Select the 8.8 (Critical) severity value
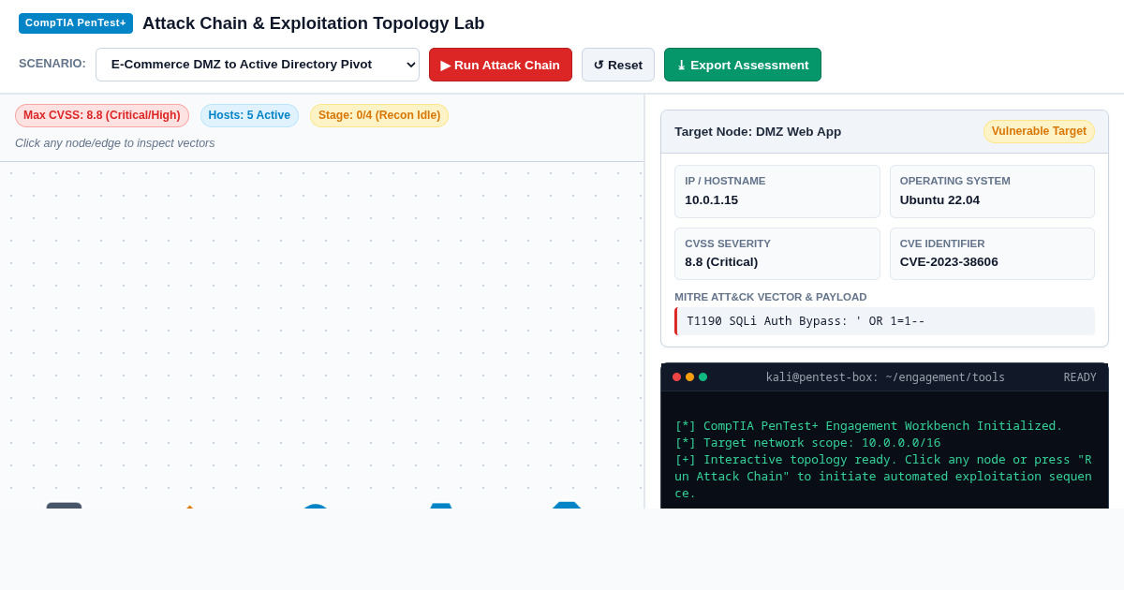Image resolution: width=1124 pixels, height=590 pixels. (721, 261)
